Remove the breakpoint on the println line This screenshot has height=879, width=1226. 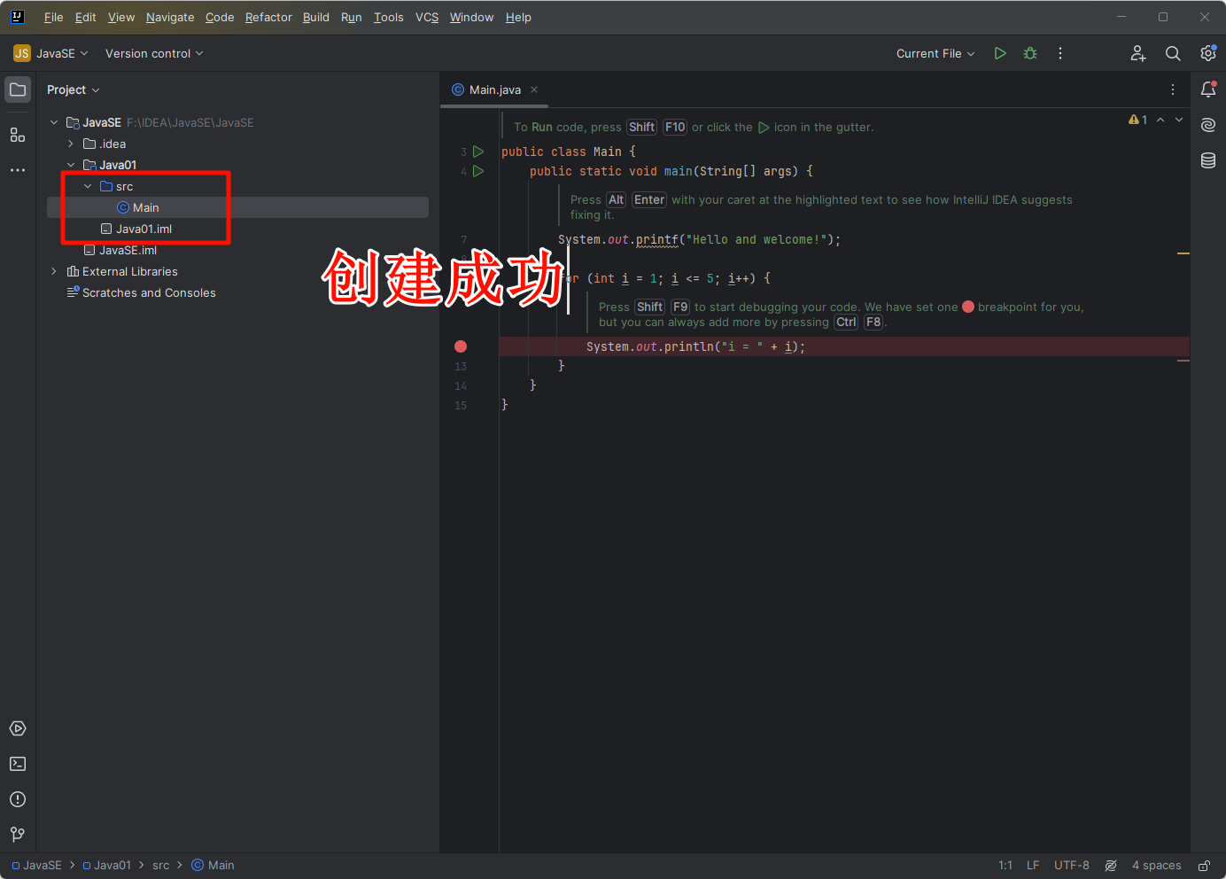[461, 346]
